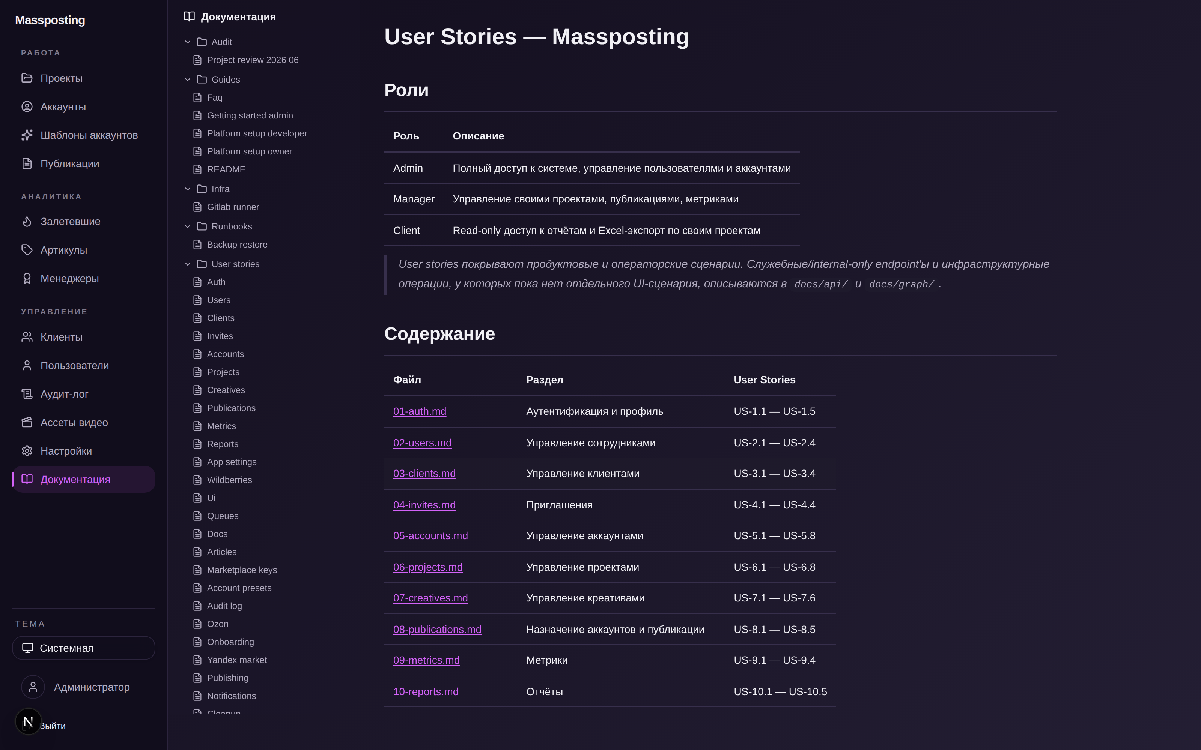Open Getting started admin guide
Image resolution: width=1201 pixels, height=750 pixels.
(x=250, y=115)
